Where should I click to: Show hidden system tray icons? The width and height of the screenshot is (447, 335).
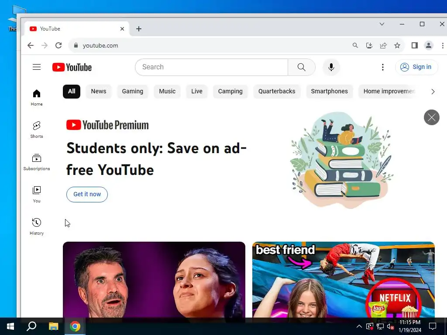pos(359,326)
